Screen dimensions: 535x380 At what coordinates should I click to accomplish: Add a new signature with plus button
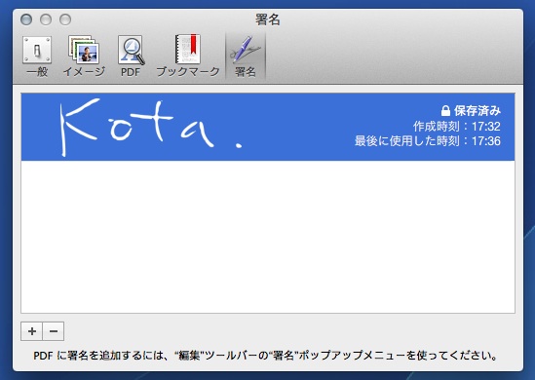[x=32, y=331]
